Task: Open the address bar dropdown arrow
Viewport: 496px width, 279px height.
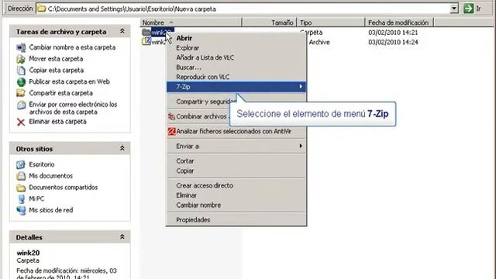Action: 454,9
